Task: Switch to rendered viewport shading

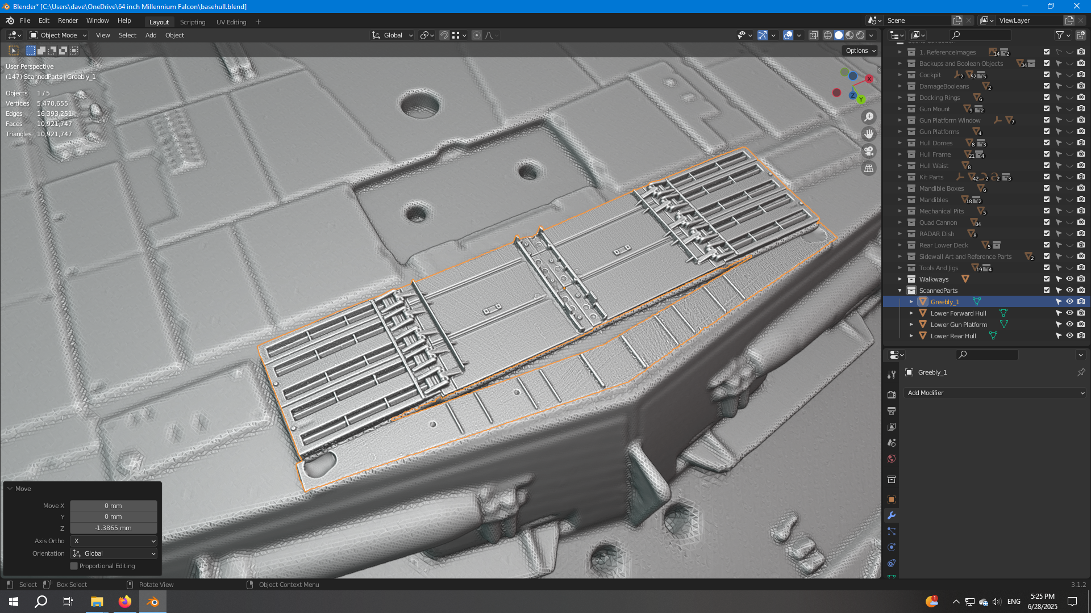Action: [860, 35]
